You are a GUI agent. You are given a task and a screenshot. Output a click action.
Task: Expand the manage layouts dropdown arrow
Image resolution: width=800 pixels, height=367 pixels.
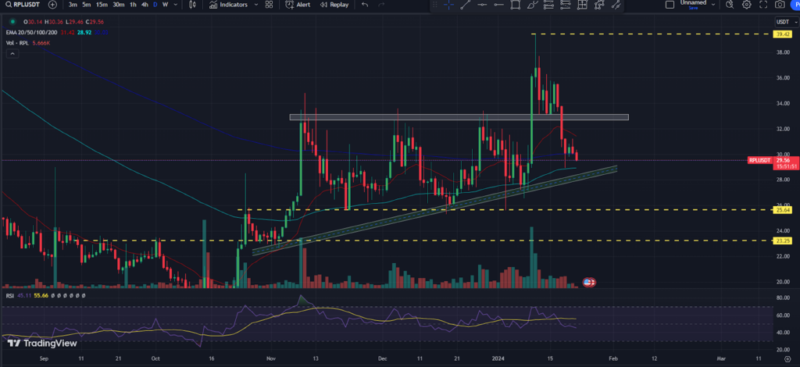click(713, 5)
